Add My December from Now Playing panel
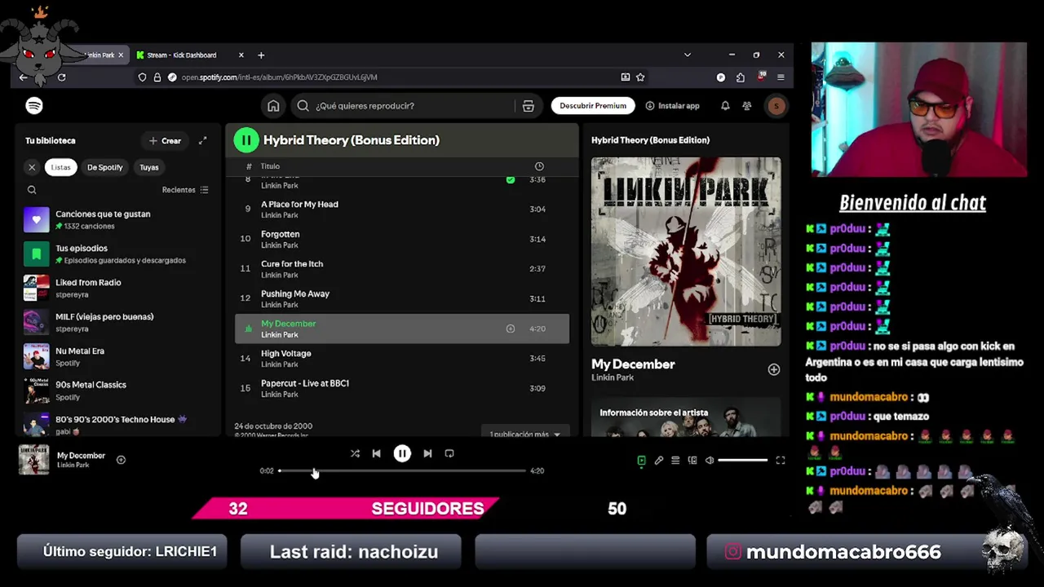The image size is (1044, 587). (x=773, y=369)
